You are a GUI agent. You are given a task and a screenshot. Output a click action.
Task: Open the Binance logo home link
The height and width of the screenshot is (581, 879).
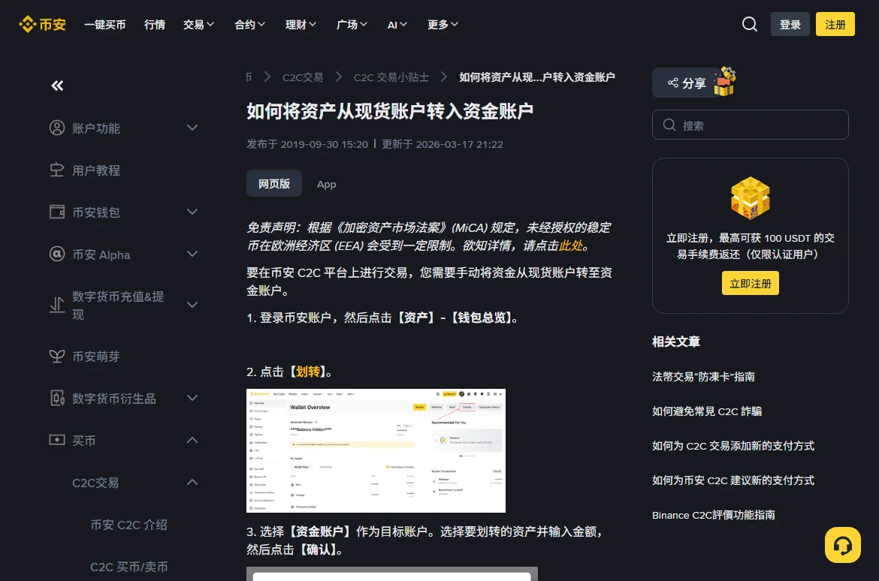43,24
